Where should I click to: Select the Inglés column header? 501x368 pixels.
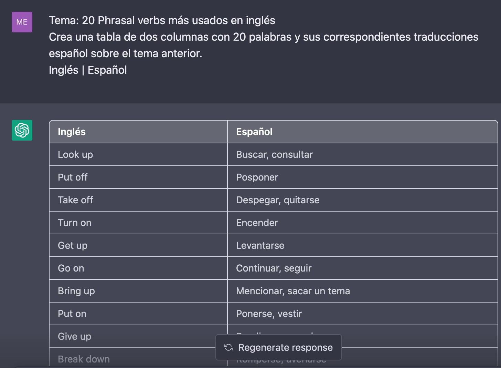pyautogui.click(x=138, y=132)
